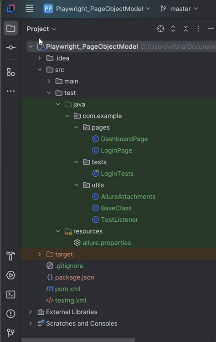Collapse the utils package

(77, 185)
